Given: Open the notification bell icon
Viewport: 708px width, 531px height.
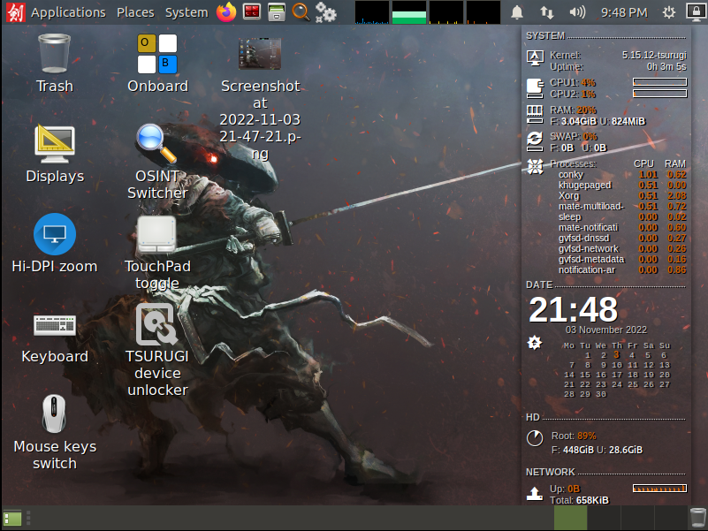Looking at the screenshot, I should coord(517,12).
